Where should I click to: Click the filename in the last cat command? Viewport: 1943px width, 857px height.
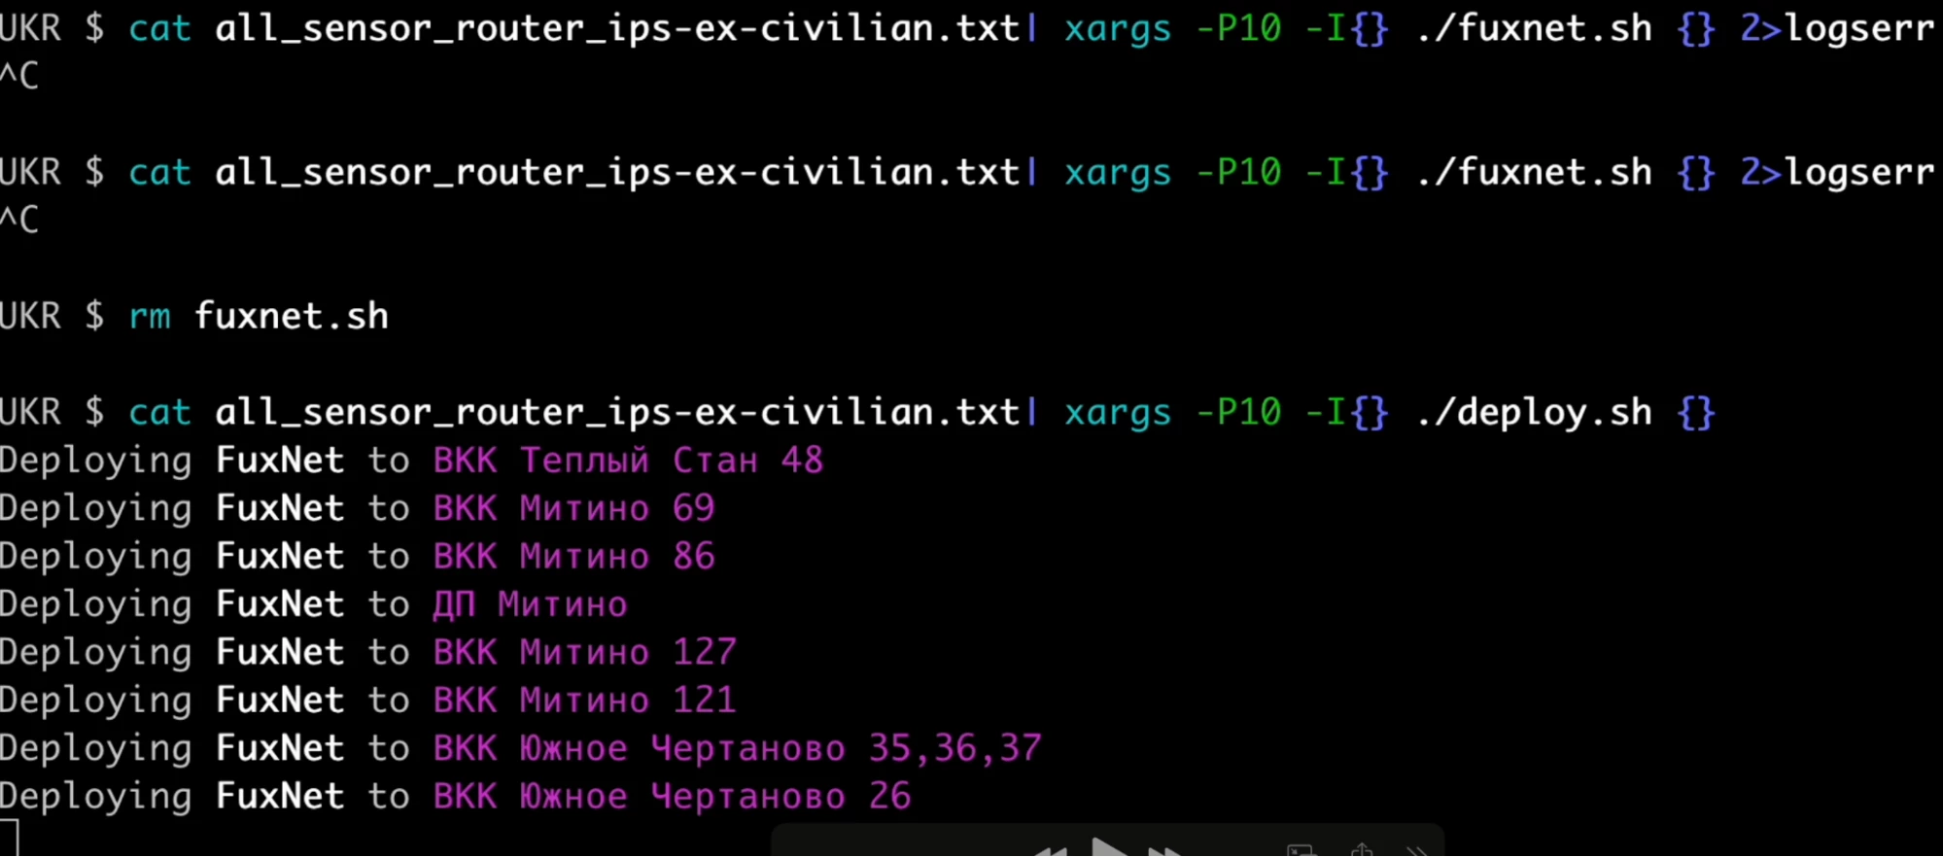coord(616,413)
